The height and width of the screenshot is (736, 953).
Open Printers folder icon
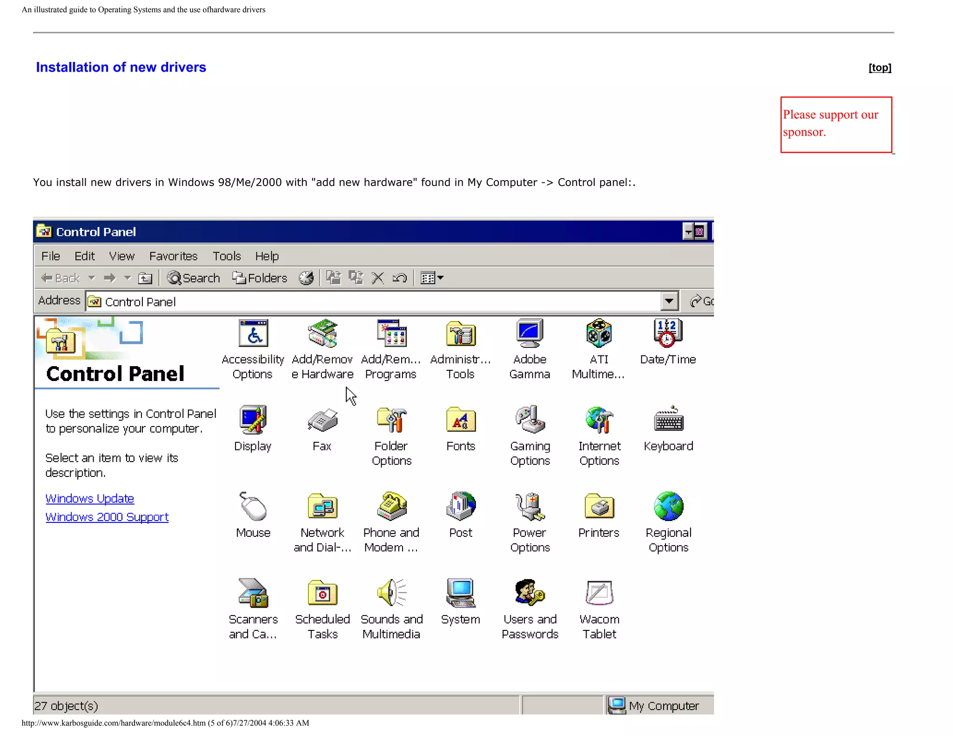tap(599, 506)
